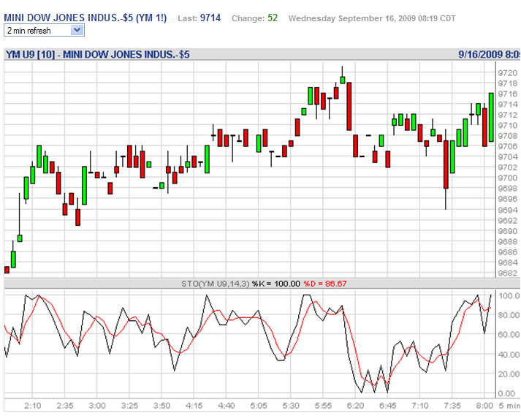
Task: Click the 2:10 time axis label
Action: [x=33, y=406]
